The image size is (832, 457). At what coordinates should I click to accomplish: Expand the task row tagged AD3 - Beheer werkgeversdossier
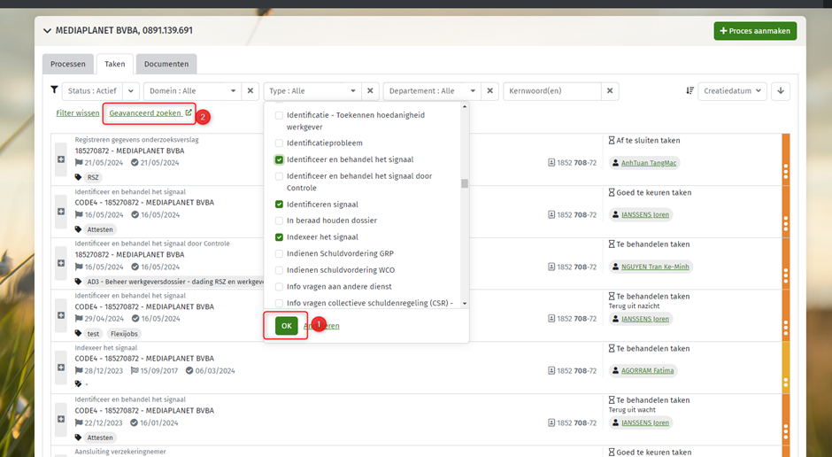pos(61,263)
